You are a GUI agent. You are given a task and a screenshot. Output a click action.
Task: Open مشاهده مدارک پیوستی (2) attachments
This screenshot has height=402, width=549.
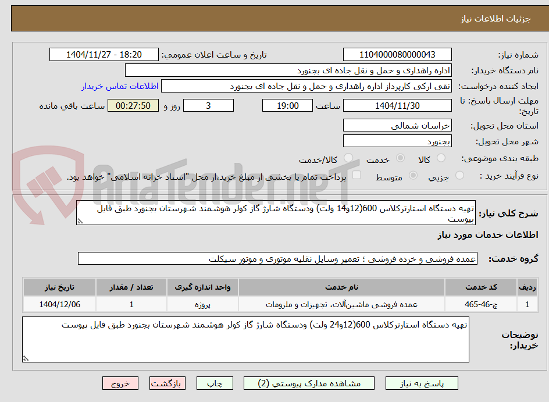tap(309, 383)
